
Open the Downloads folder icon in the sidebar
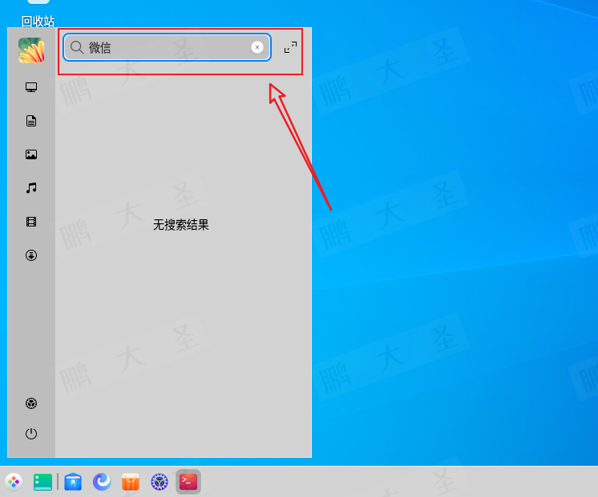[x=31, y=255]
